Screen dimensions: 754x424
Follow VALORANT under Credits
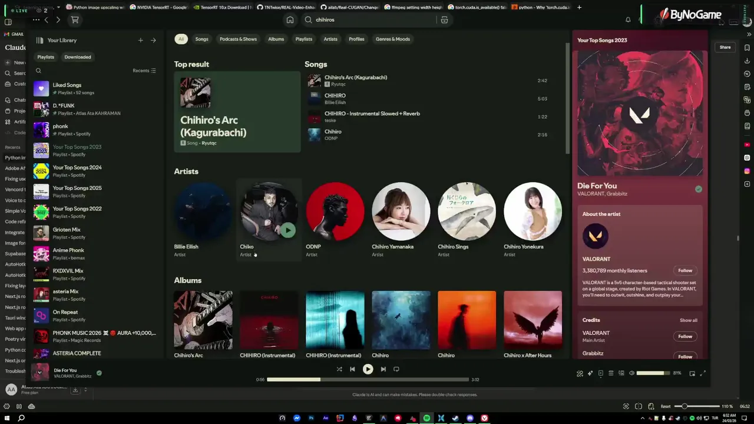[x=685, y=336]
